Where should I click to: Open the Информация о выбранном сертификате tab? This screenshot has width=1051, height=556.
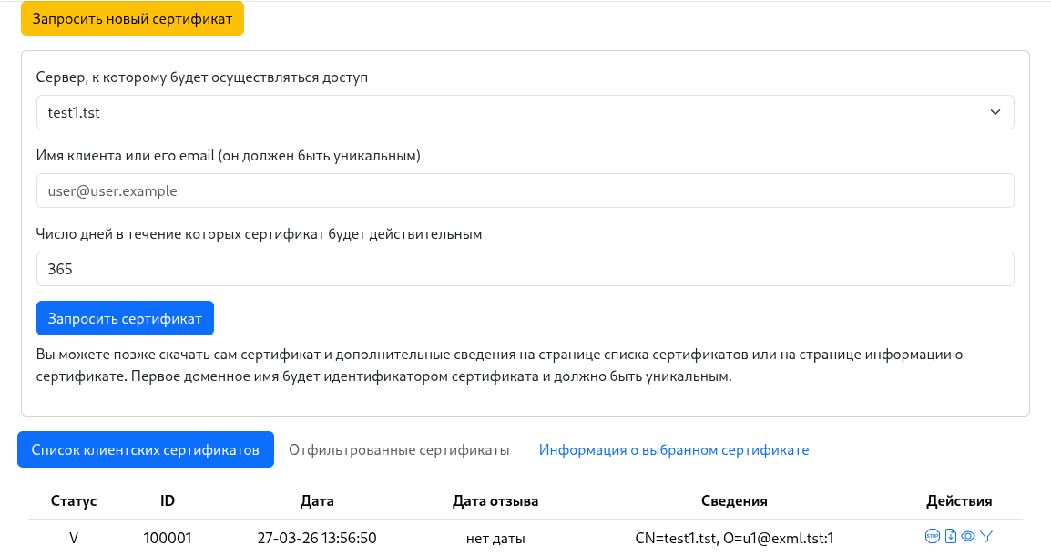[674, 449]
